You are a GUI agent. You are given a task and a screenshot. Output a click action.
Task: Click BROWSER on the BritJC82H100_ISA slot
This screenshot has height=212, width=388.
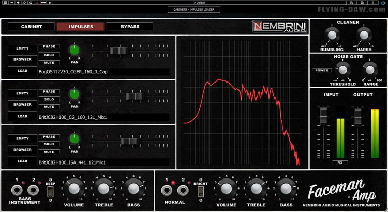pos(23,150)
